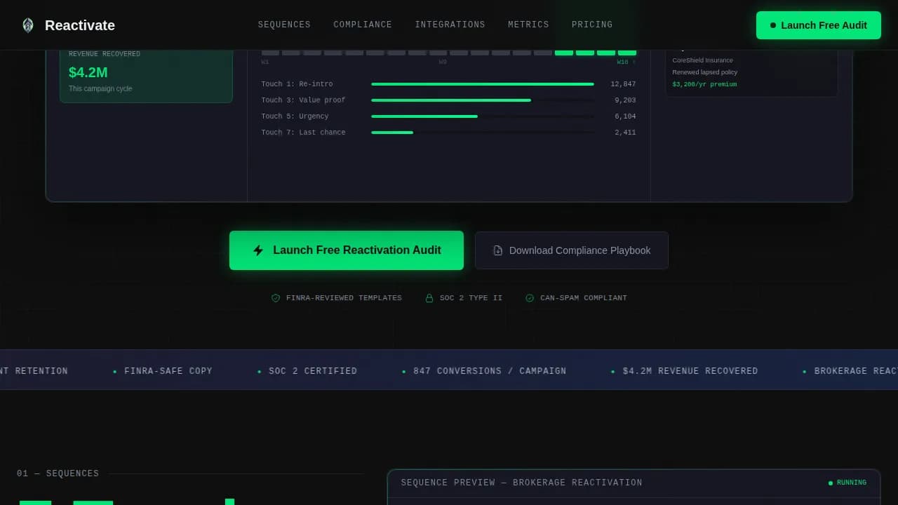Click the SOC 2 lock icon

coord(429,298)
